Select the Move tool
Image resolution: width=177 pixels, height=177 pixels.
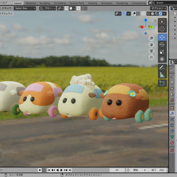pyautogui.click(x=162, y=37)
